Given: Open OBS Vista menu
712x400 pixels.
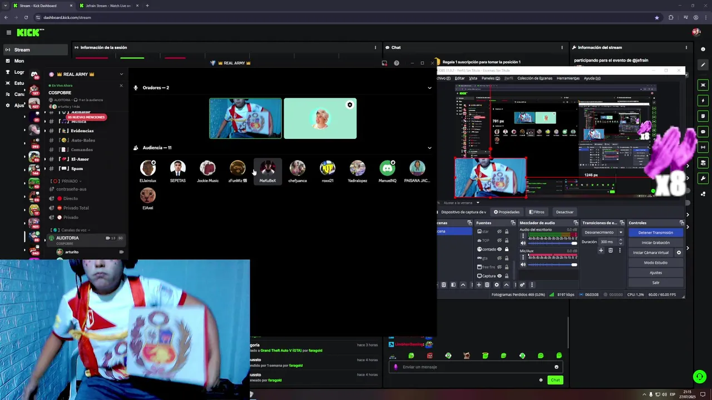Looking at the screenshot, I should pyautogui.click(x=473, y=78).
